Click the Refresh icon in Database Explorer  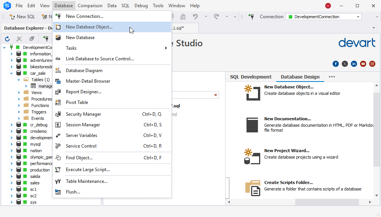[x=7, y=39]
